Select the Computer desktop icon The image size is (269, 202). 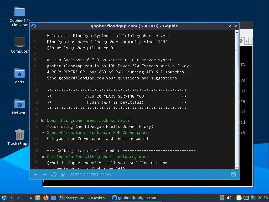coord(20,45)
